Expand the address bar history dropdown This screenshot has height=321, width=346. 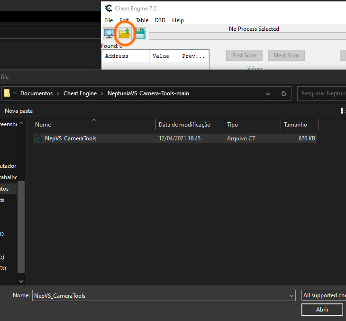coord(268,93)
